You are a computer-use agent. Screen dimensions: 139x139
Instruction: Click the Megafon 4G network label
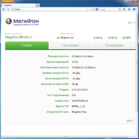(x=67, y=38)
